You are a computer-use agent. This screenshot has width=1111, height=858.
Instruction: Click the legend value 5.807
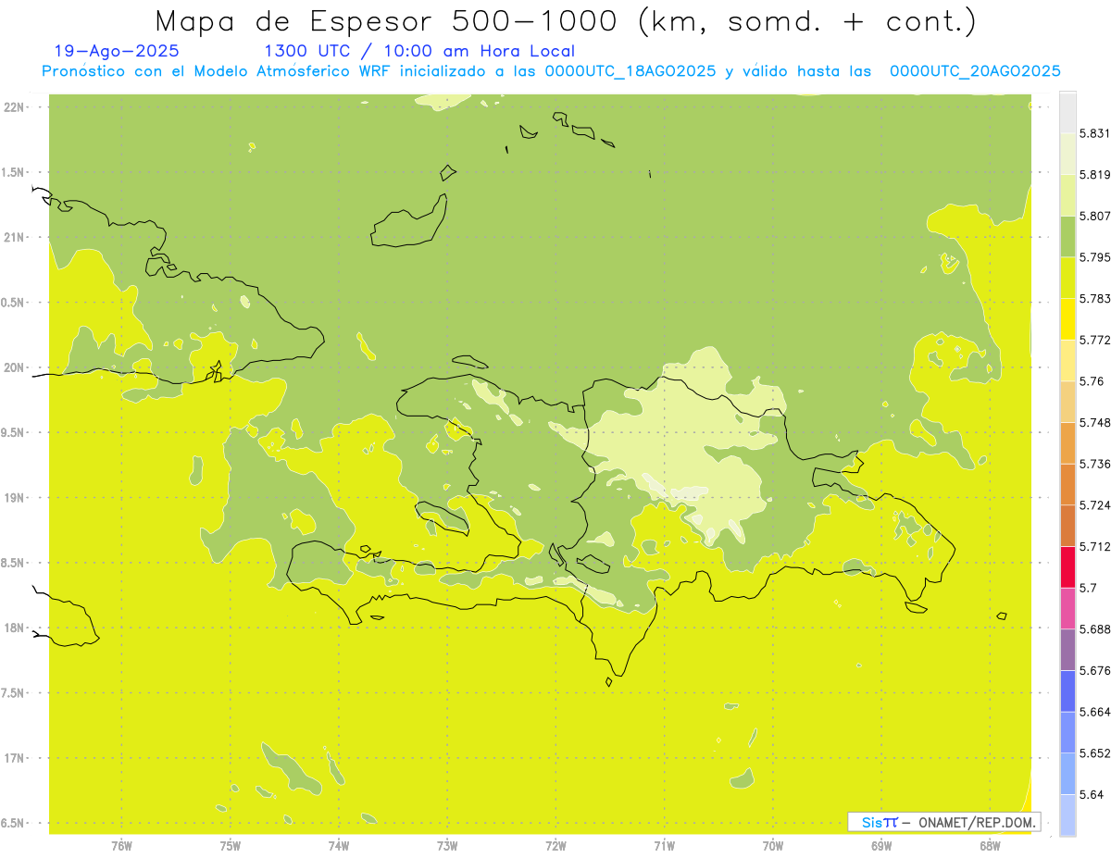point(1094,216)
